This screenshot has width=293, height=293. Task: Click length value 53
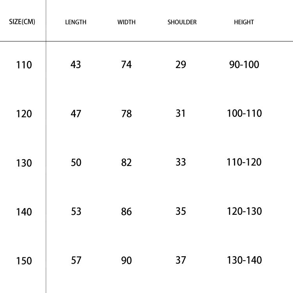[76, 212]
